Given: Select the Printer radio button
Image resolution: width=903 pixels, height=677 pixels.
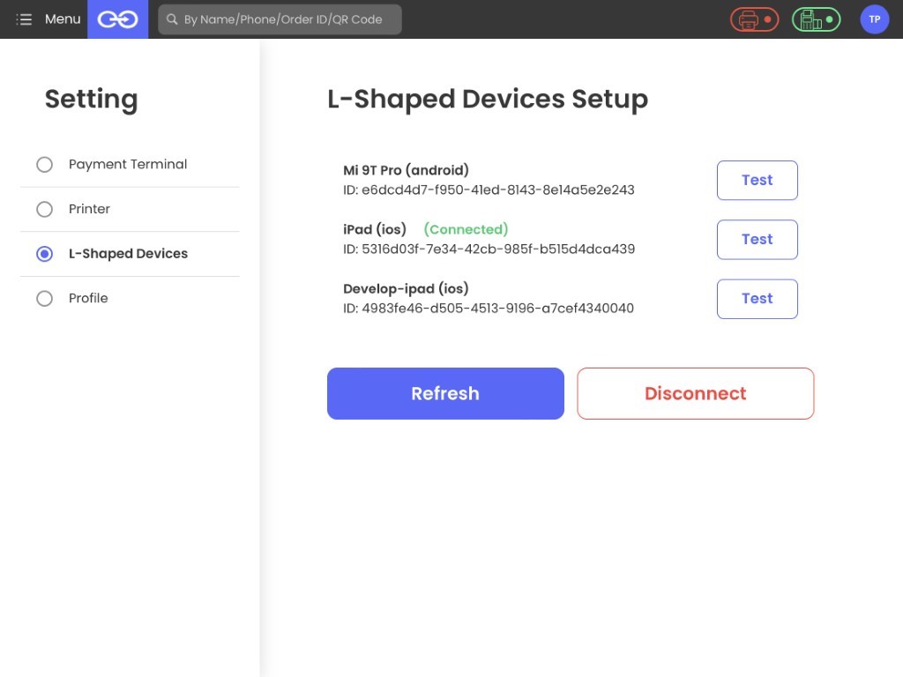Looking at the screenshot, I should [44, 209].
